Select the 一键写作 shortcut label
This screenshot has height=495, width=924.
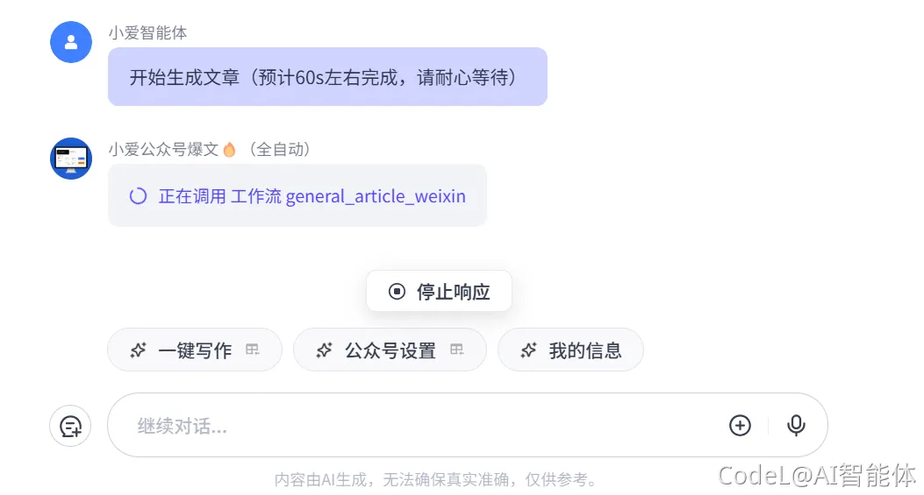(x=195, y=350)
